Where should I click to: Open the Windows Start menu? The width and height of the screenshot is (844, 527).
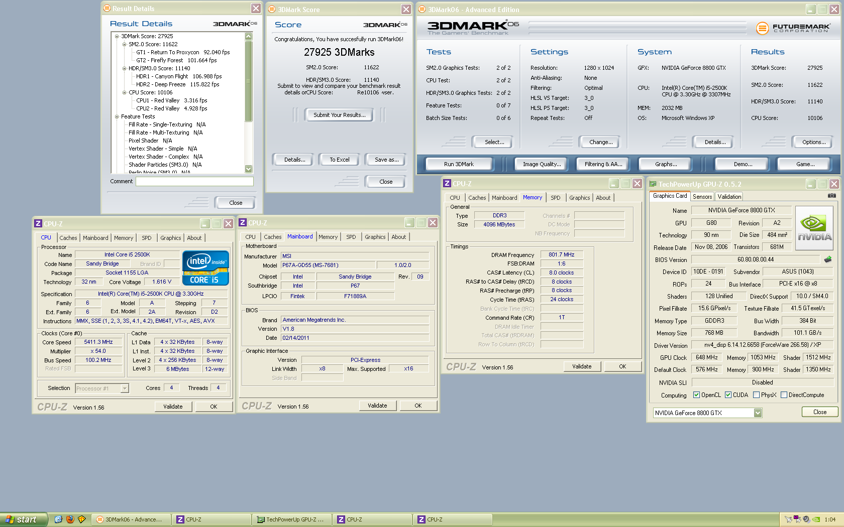(x=24, y=519)
